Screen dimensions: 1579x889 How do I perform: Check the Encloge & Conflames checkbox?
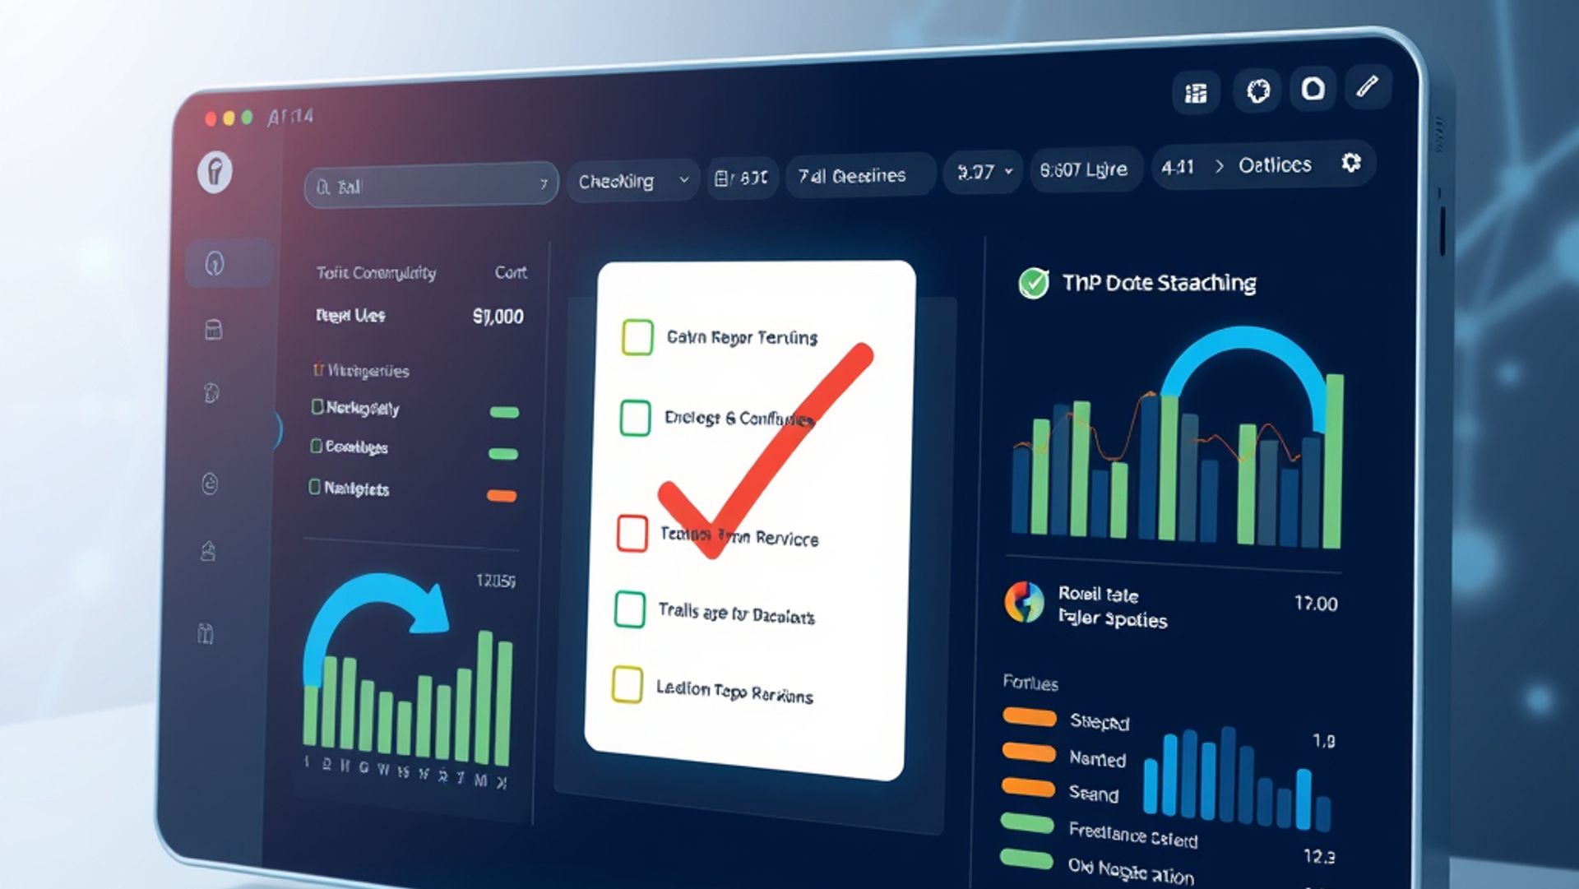635,418
